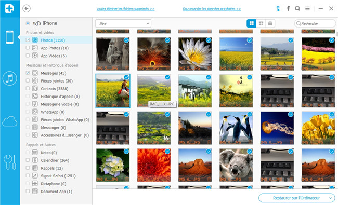
Task: Click the back arrow button
Action: coord(27,9)
